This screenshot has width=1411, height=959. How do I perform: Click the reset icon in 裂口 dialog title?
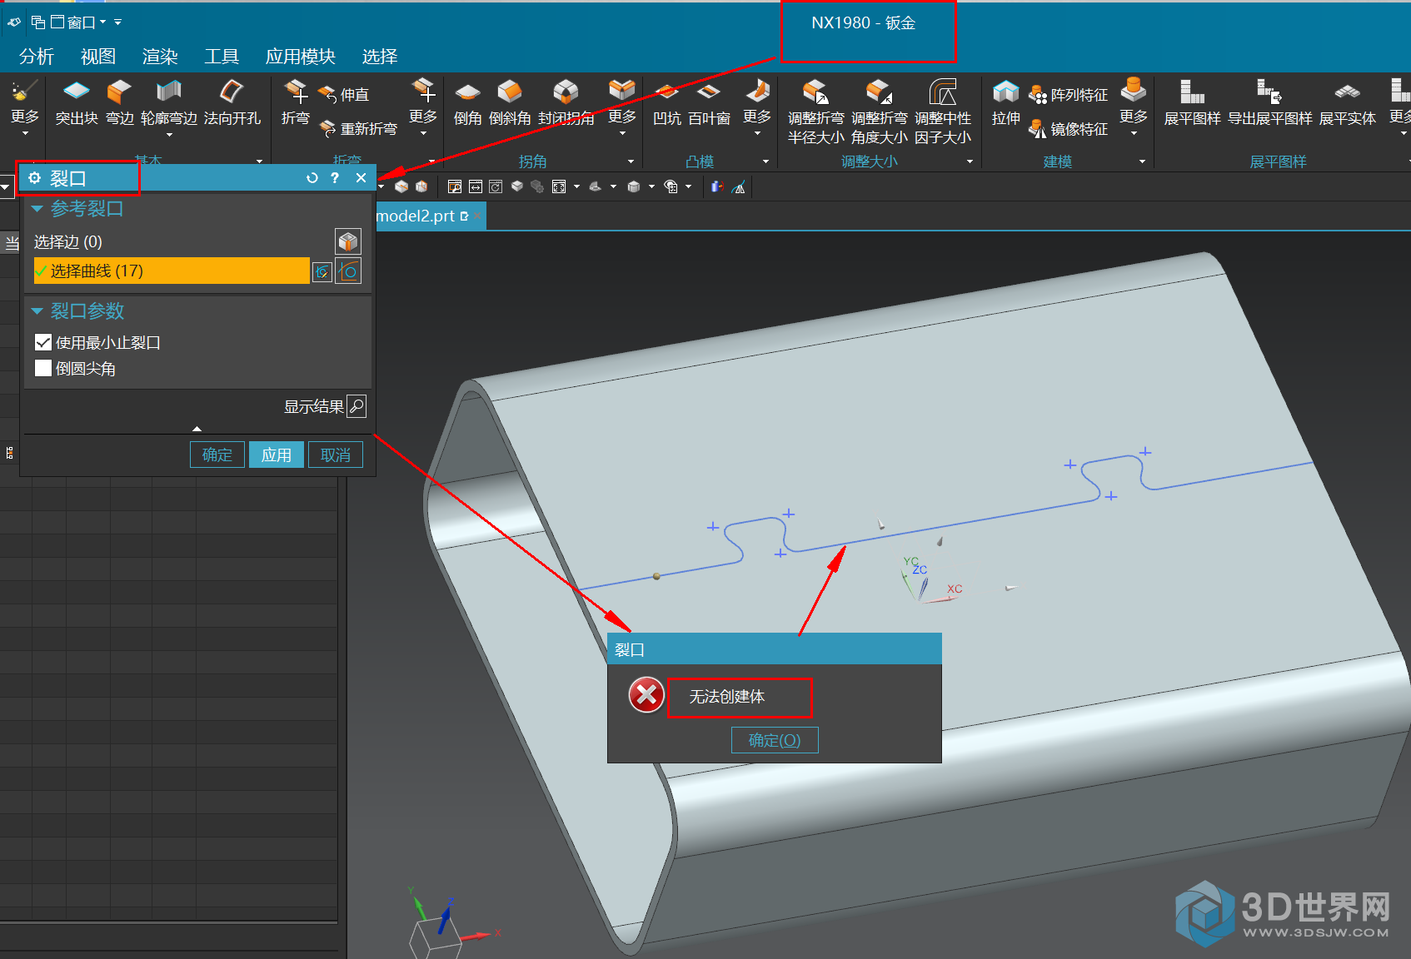tap(312, 178)
